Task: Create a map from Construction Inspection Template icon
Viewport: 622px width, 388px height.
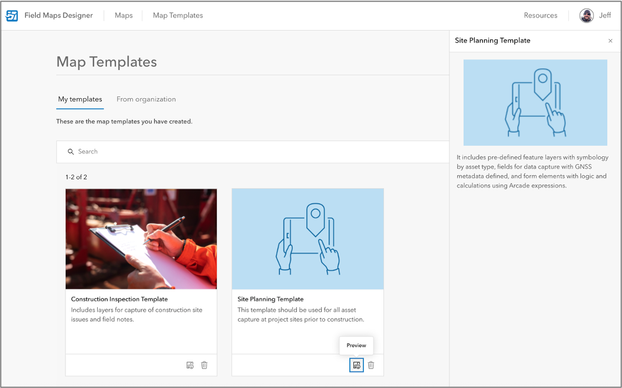Action: (190, 365)
